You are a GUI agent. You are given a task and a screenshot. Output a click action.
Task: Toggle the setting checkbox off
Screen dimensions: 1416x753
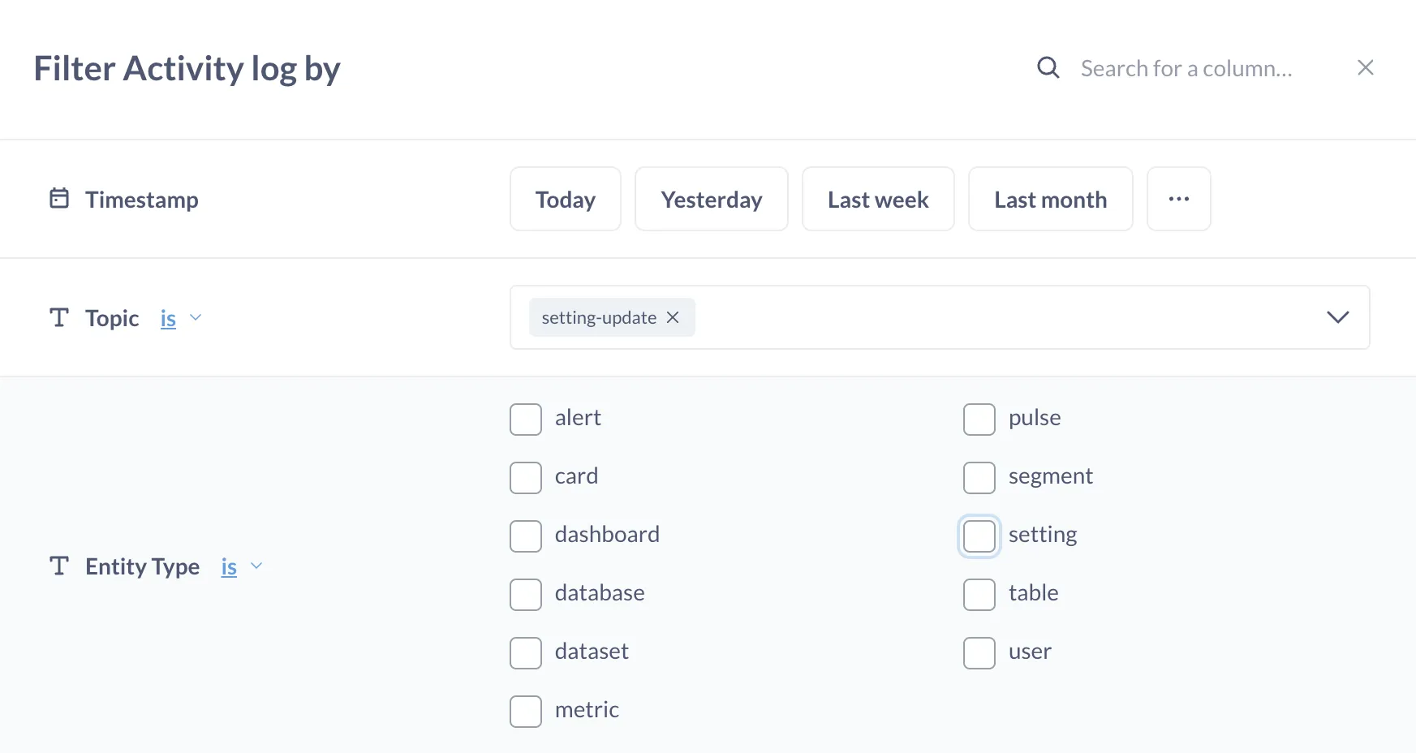coord(979,536)
